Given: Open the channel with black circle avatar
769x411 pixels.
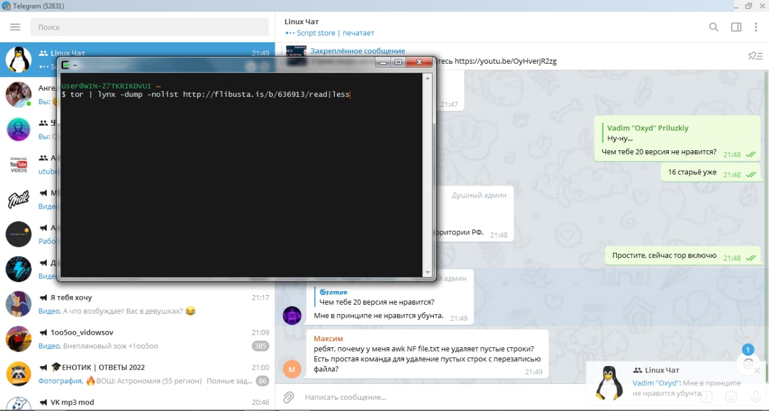Looking at the screenshot, I should (19, 234).
